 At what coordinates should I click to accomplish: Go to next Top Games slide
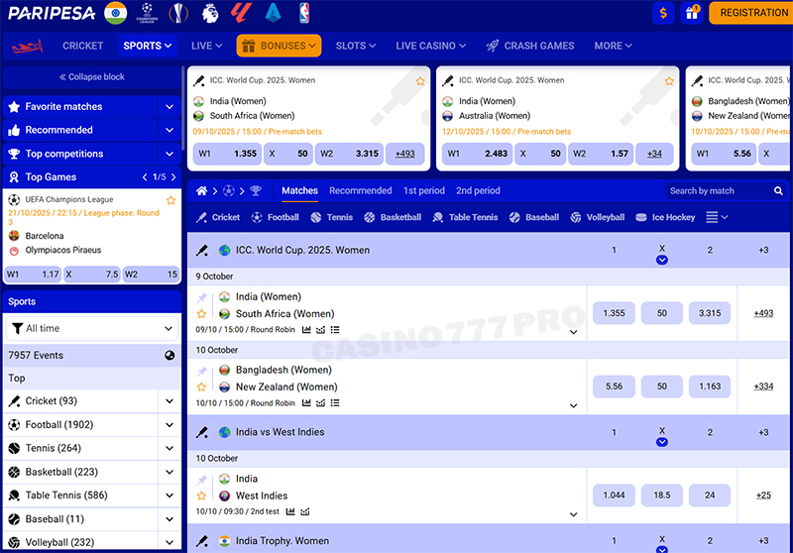point(174,177)
